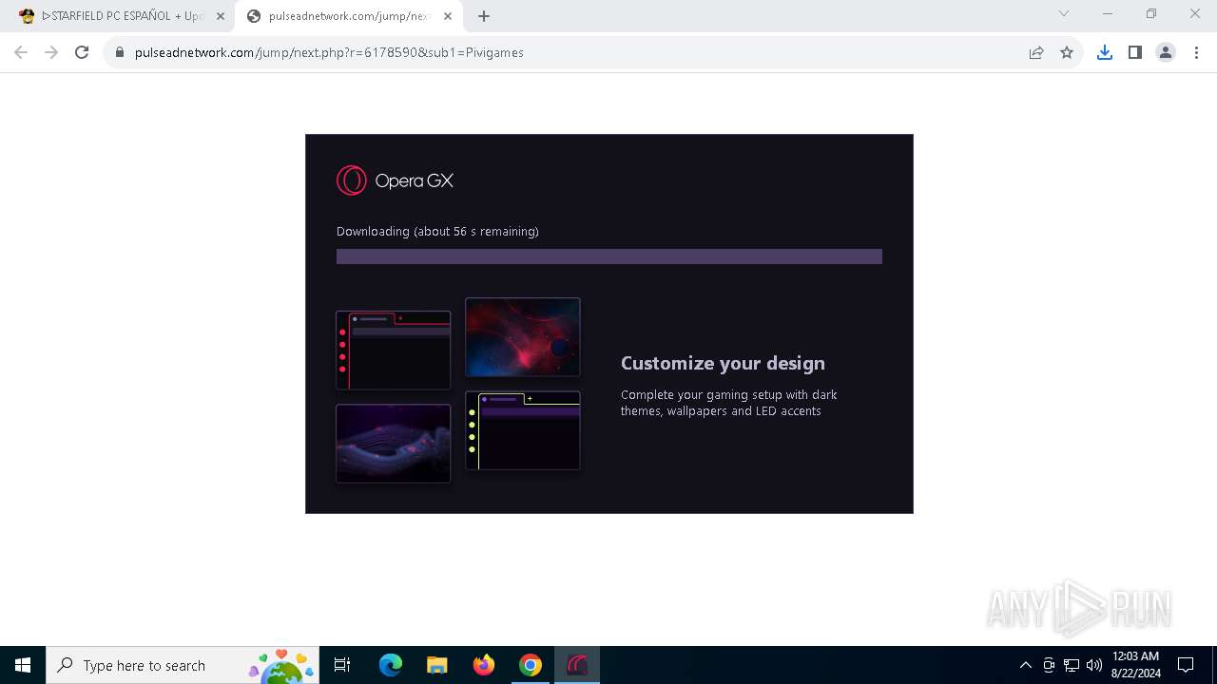Show hidden system tray icons

pyautogui.click(x=1025, y=665)
